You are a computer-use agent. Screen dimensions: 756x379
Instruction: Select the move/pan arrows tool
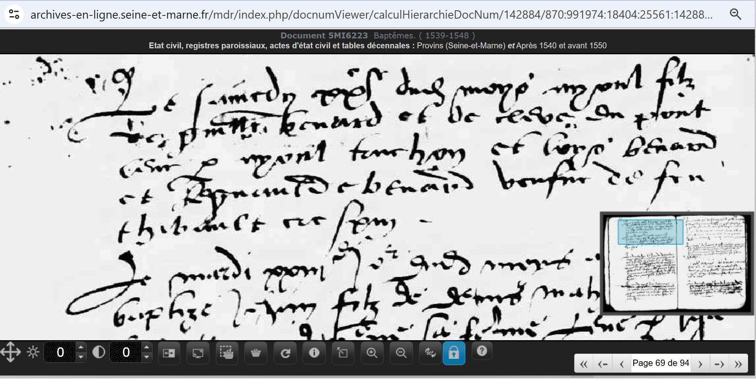pyautogui.click(x=11, y=352)
